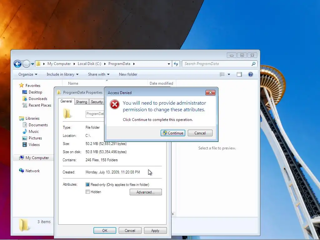Select ProgramData in the address bar
The height and width of the screenshot is (240, 320).
coord(119,64)
